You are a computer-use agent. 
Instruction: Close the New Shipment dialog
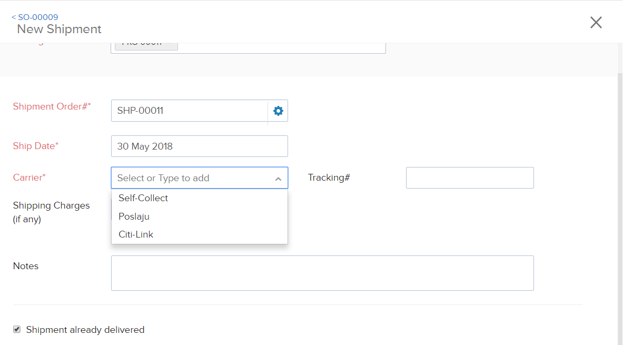tap(596, 22)
